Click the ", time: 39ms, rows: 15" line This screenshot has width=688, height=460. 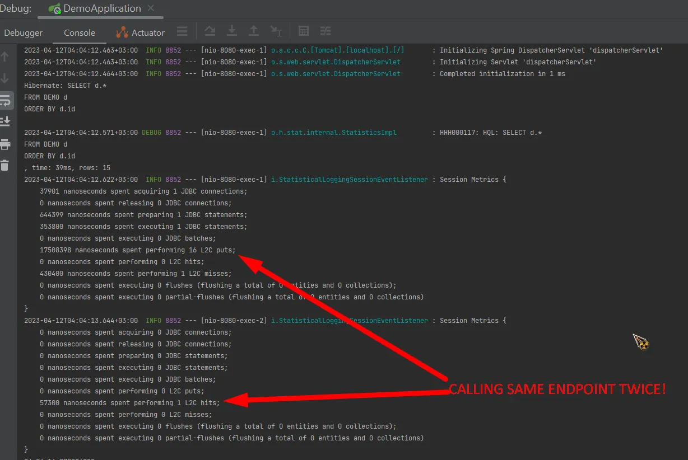[67, 168]
